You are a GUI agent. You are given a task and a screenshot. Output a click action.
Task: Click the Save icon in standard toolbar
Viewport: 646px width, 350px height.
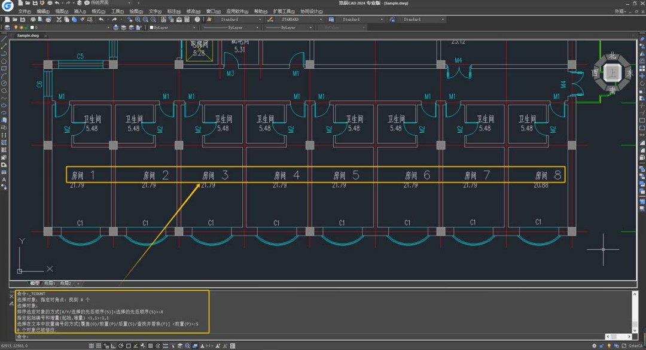(24, 19)
